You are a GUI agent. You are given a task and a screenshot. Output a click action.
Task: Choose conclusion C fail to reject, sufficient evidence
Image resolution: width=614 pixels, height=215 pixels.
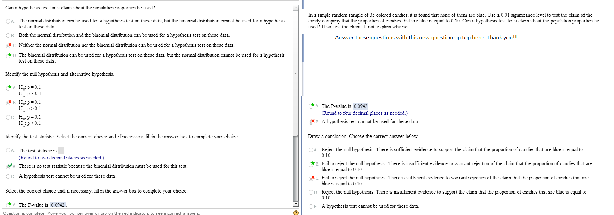coord(311,178)
